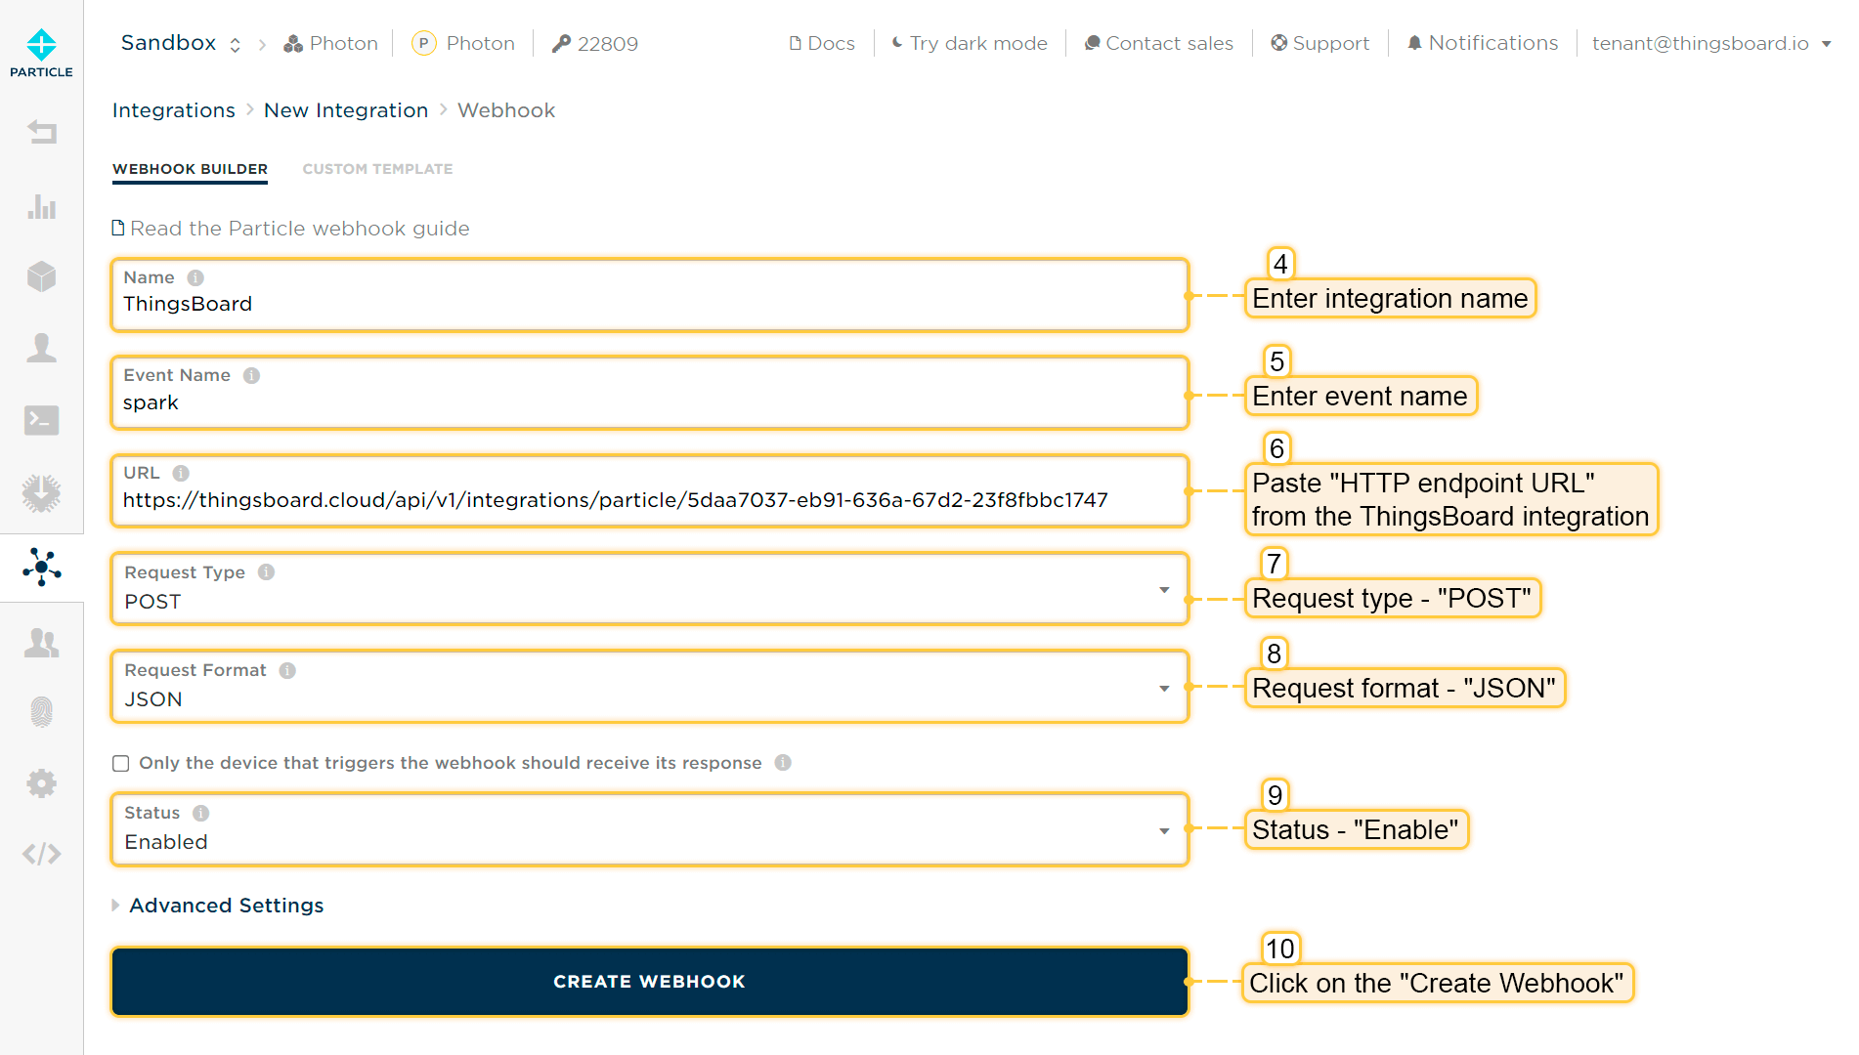This screenshot has height=1055, width=1859.
Task: Open the code brackets icon in sidebar
Action: pyautogui.click(x=41, y=854)
